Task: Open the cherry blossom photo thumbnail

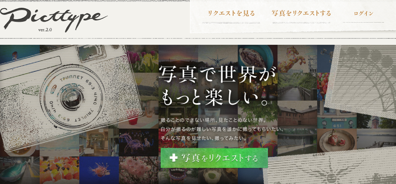Action: [x=139, y=170]
